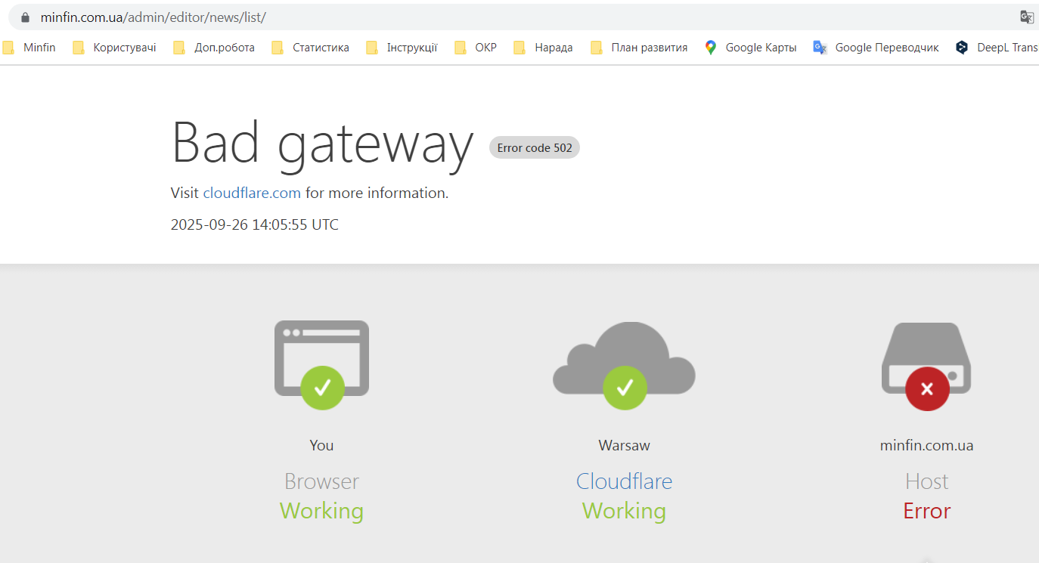This screenshot has height=563, width=1039.
Task: Open the Інструкції bookmark folder
Action: 402,48
